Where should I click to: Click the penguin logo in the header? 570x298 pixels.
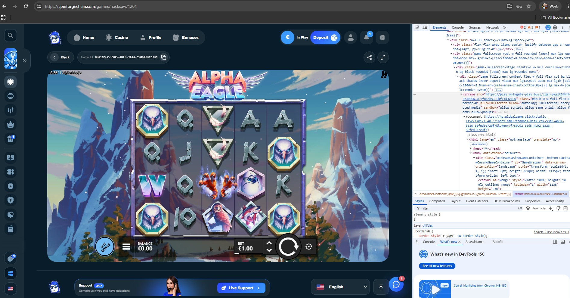tap(55, 38)
